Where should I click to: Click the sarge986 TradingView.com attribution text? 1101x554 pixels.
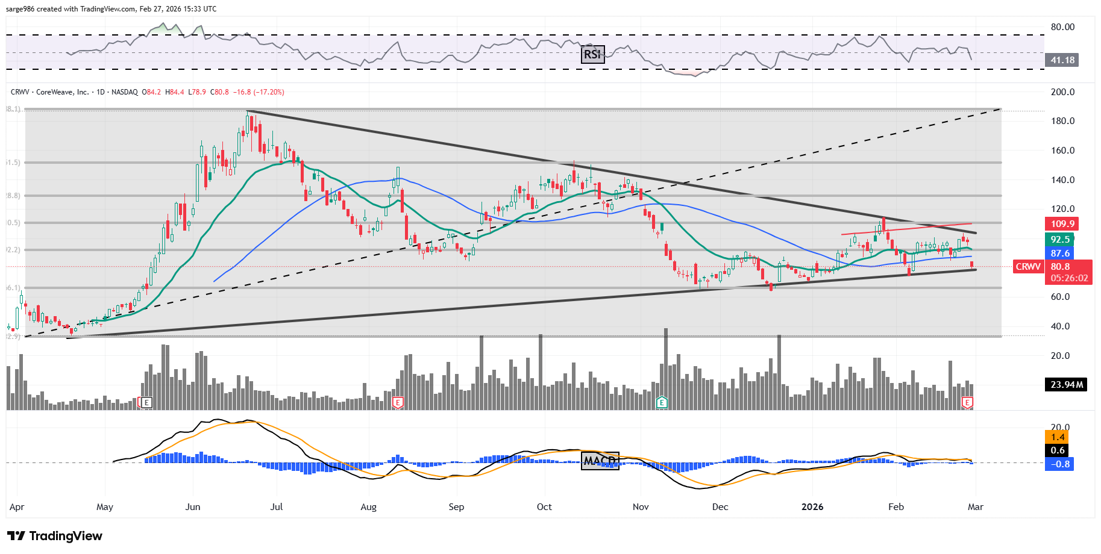111,9
